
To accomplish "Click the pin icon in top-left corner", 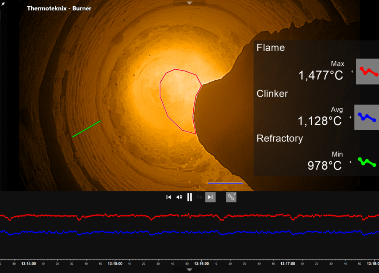I will coord(3,3).
